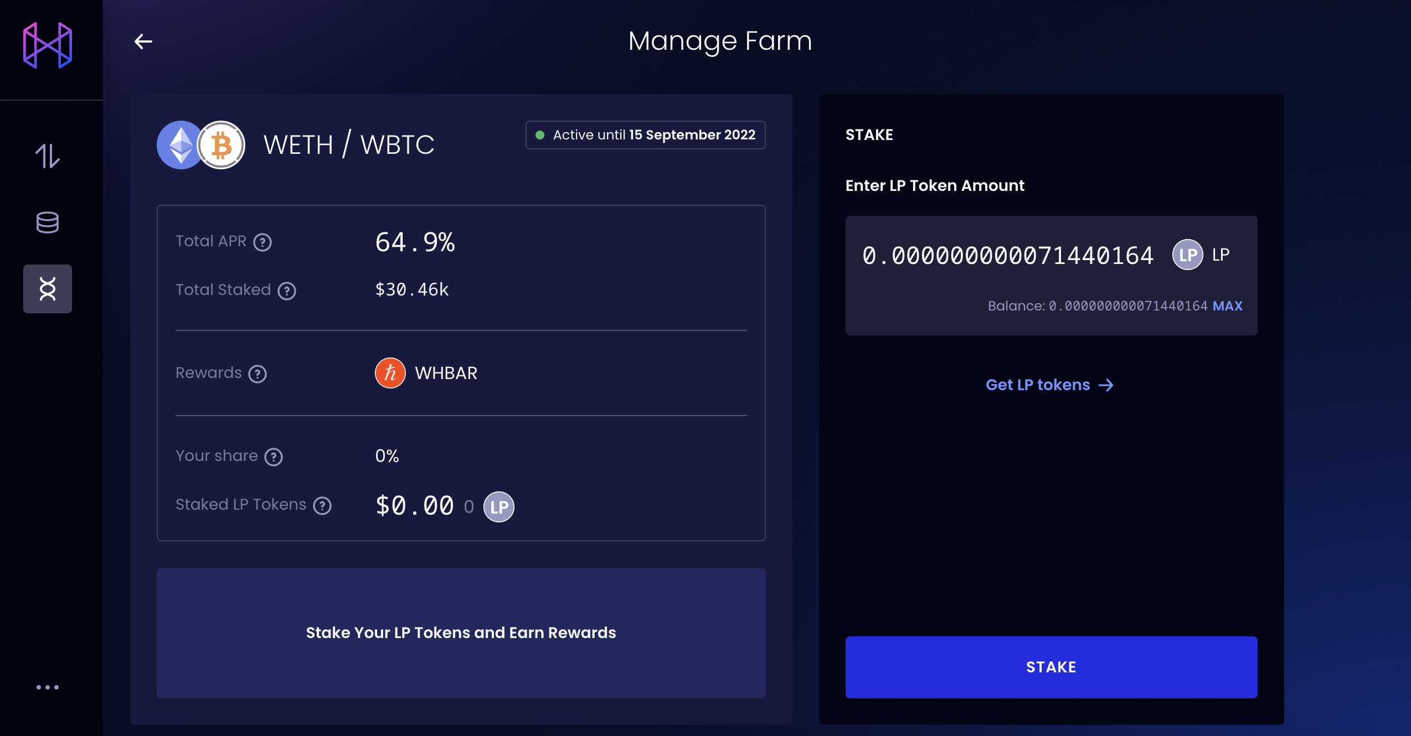Show the Rewards info tooltip icon
Screen dimensions: 1411x736
[258, 374]
